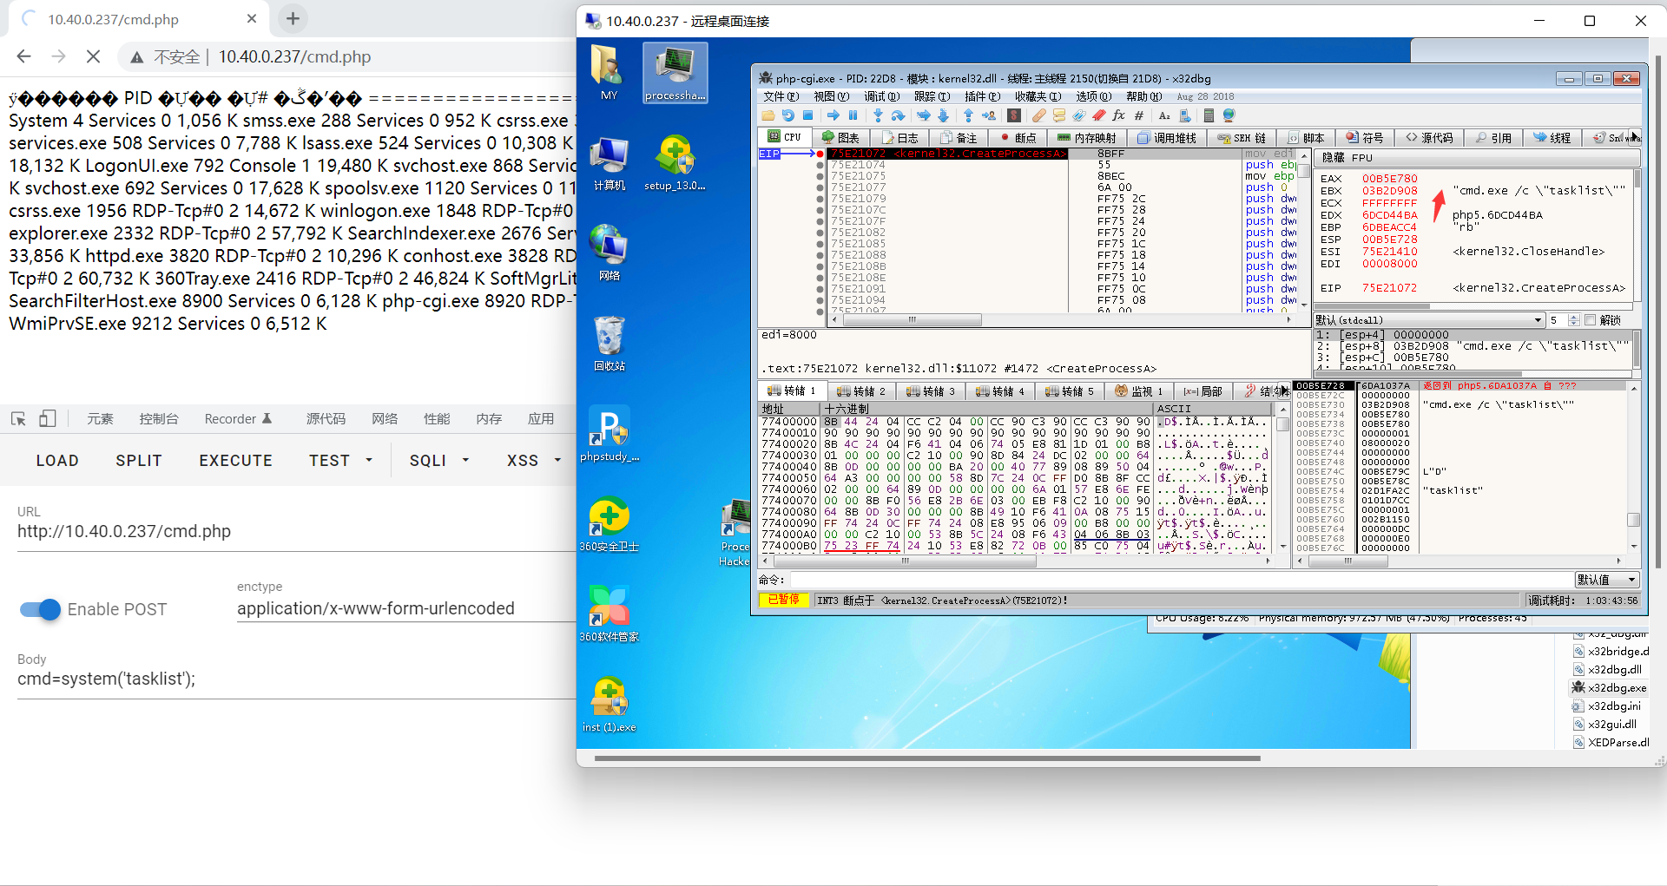
Task: Open the 插件(P) menu in x32dbg
Action: click(x=982, y=96)
